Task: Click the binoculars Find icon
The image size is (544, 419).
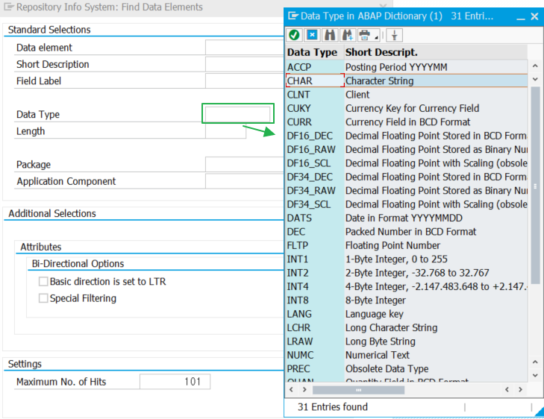Action: coord(329,35)
